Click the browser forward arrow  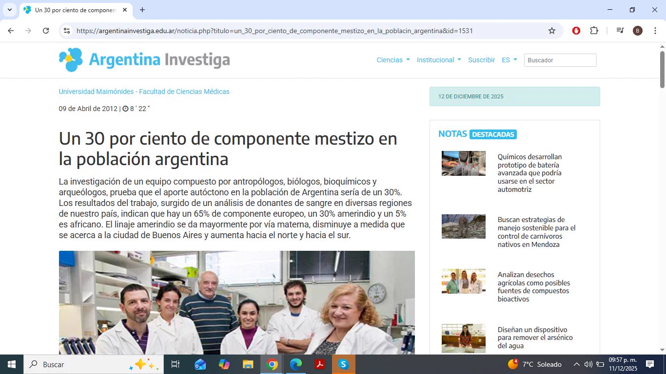(28, 31)
